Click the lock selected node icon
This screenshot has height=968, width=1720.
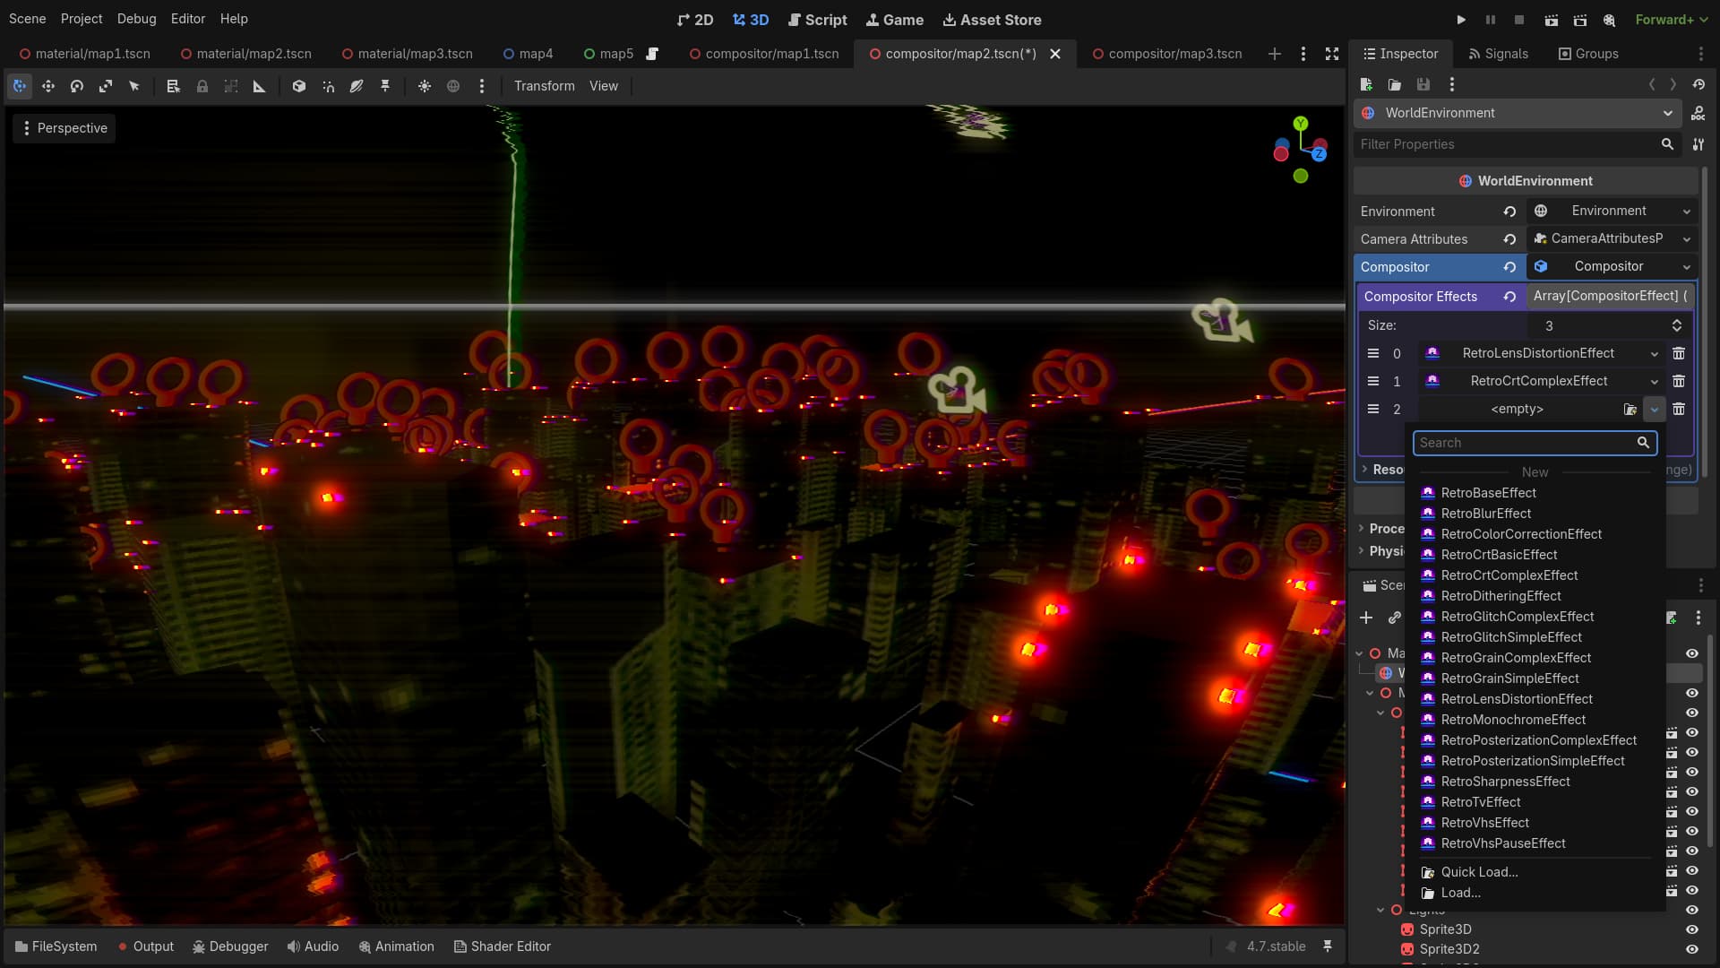click(202, 86)
